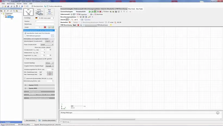Click the Bemerkung input field
The image size is (223, 126).
[x=45, y=24]
